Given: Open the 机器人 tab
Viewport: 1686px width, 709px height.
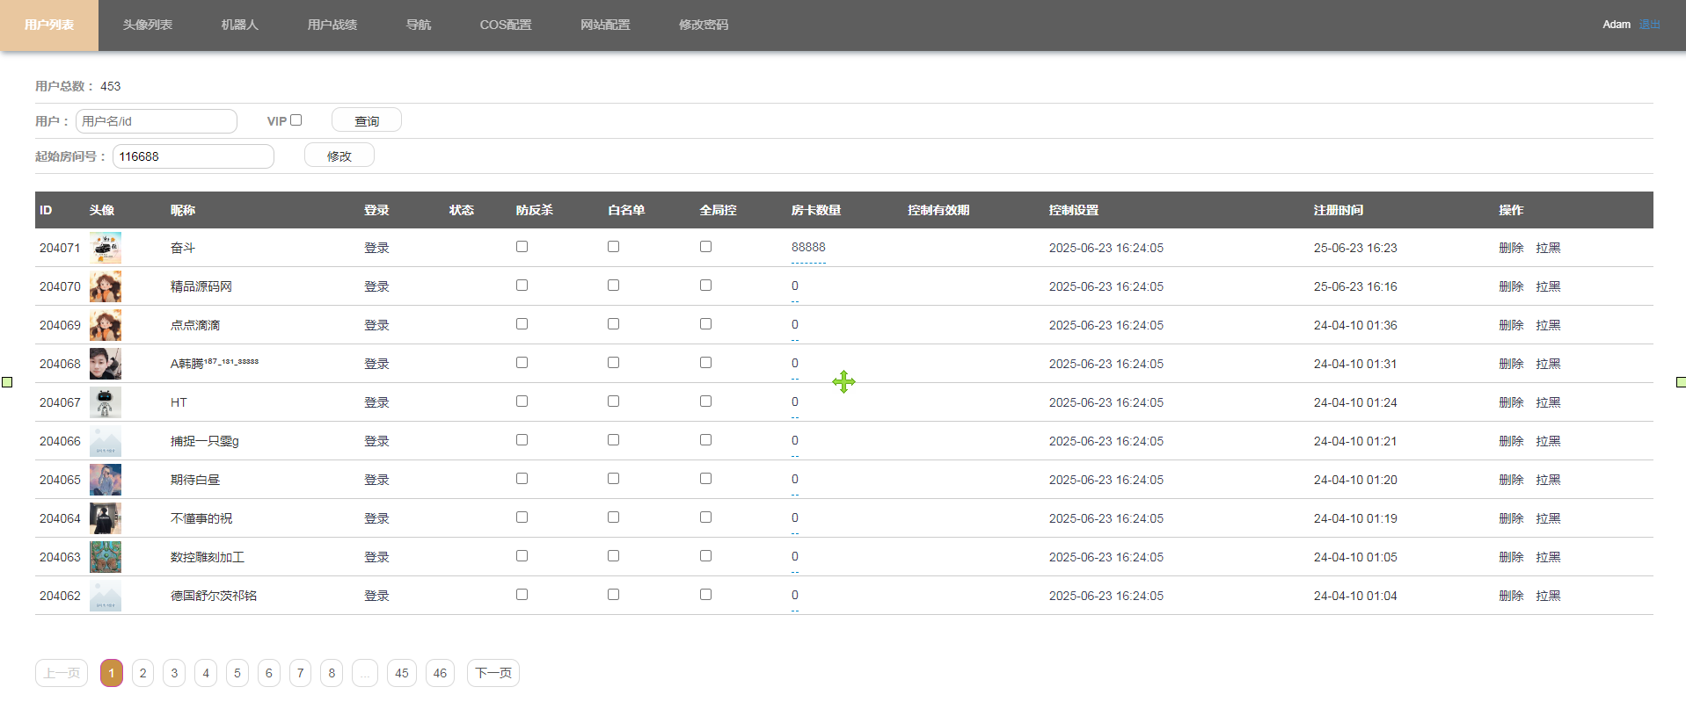Looking at the screenshot, I should coord(239,25).
